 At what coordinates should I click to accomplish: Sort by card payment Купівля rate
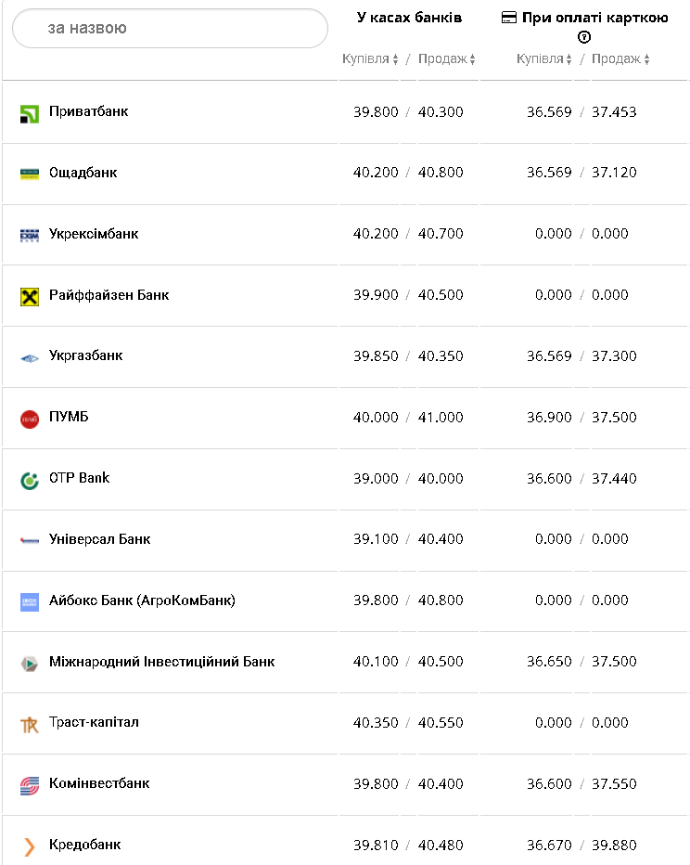pos(544,59)
